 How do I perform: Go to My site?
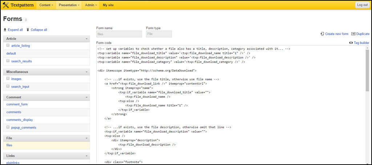[x=108, y=5]
